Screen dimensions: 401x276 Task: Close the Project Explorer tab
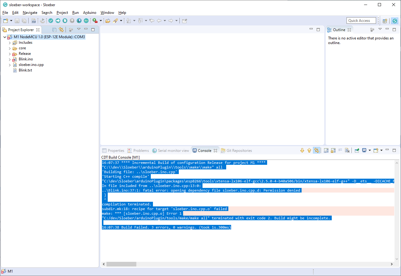[38, 30]
